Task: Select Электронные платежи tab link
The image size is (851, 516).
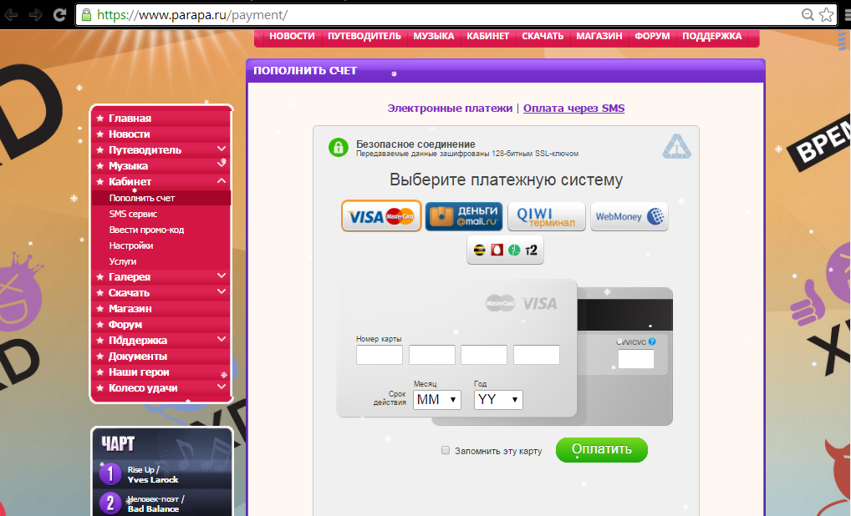Action: point(450,108)
